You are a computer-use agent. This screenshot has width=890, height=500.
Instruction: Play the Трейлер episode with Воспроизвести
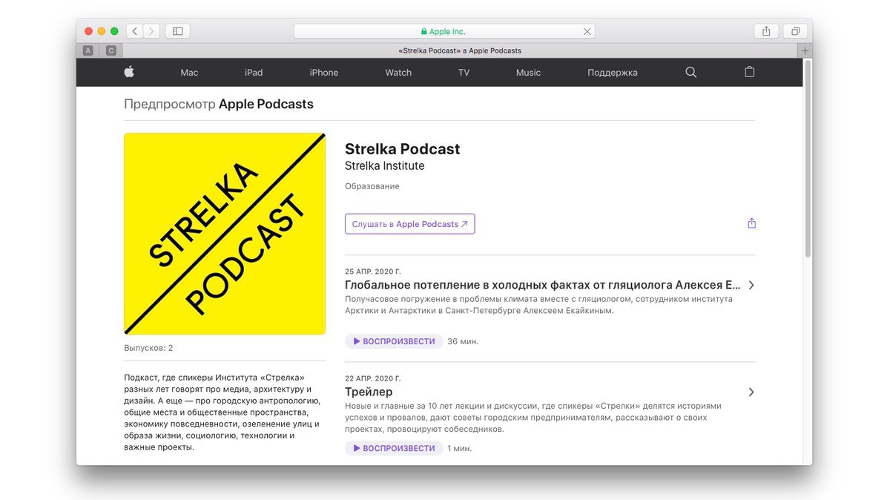(394, 448)
